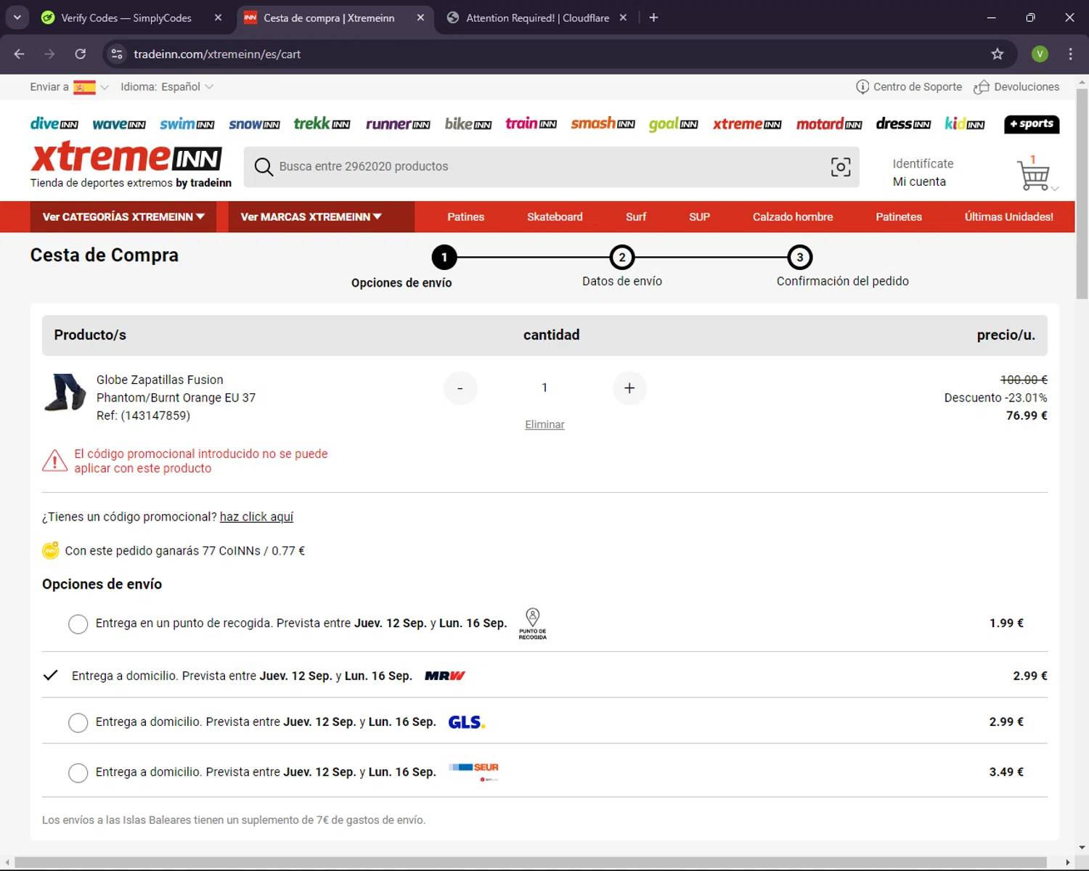Open the Idioma: Español language dropdown

point(167,87)
